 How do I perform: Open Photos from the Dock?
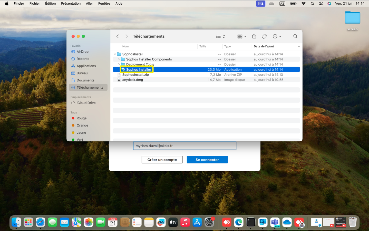pos(89,222)
